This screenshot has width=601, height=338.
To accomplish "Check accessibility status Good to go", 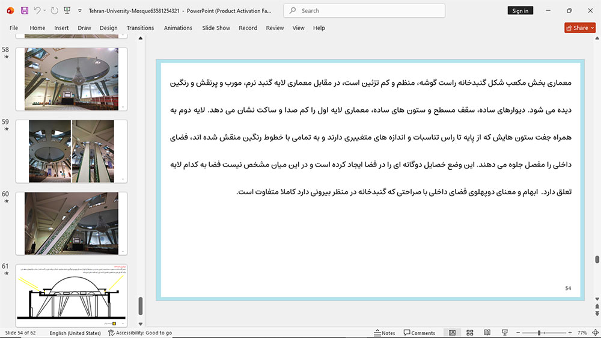I will point(140,333).
